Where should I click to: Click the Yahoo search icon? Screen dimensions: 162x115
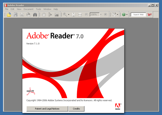[149, 15]
